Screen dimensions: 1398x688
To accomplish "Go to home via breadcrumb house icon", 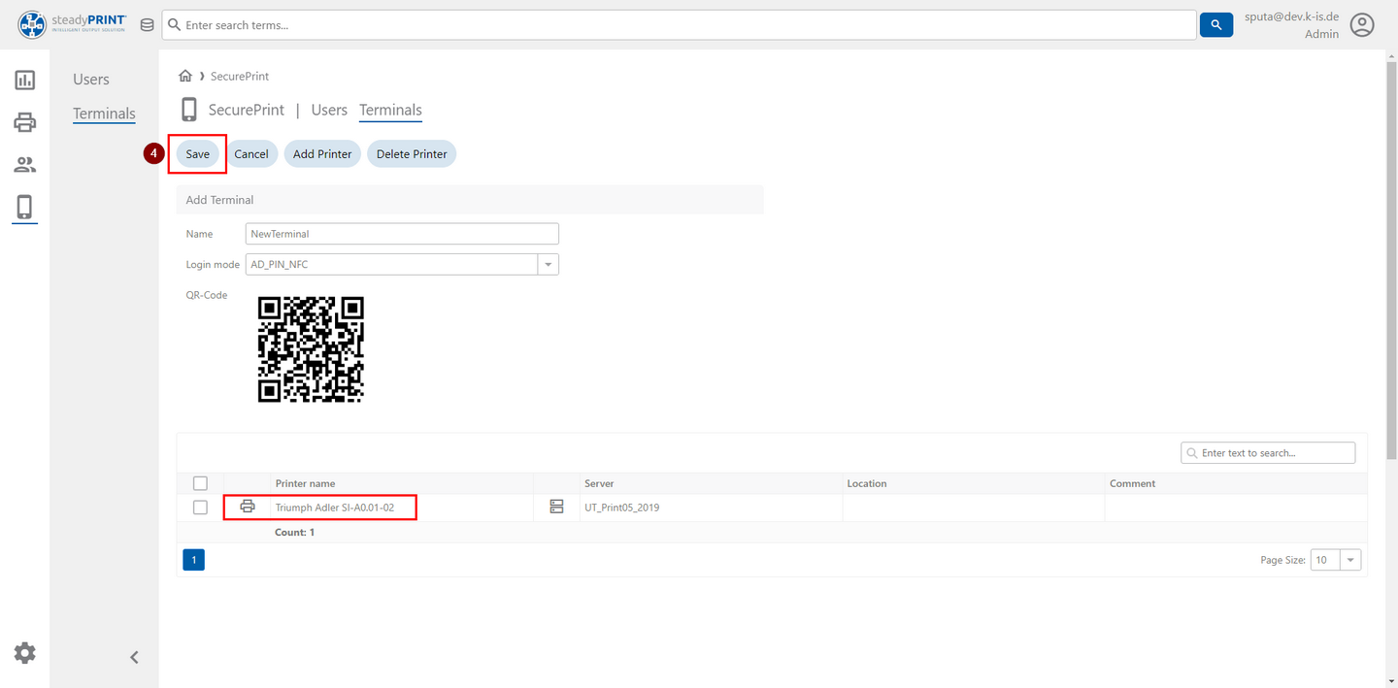I will (185, 76).
